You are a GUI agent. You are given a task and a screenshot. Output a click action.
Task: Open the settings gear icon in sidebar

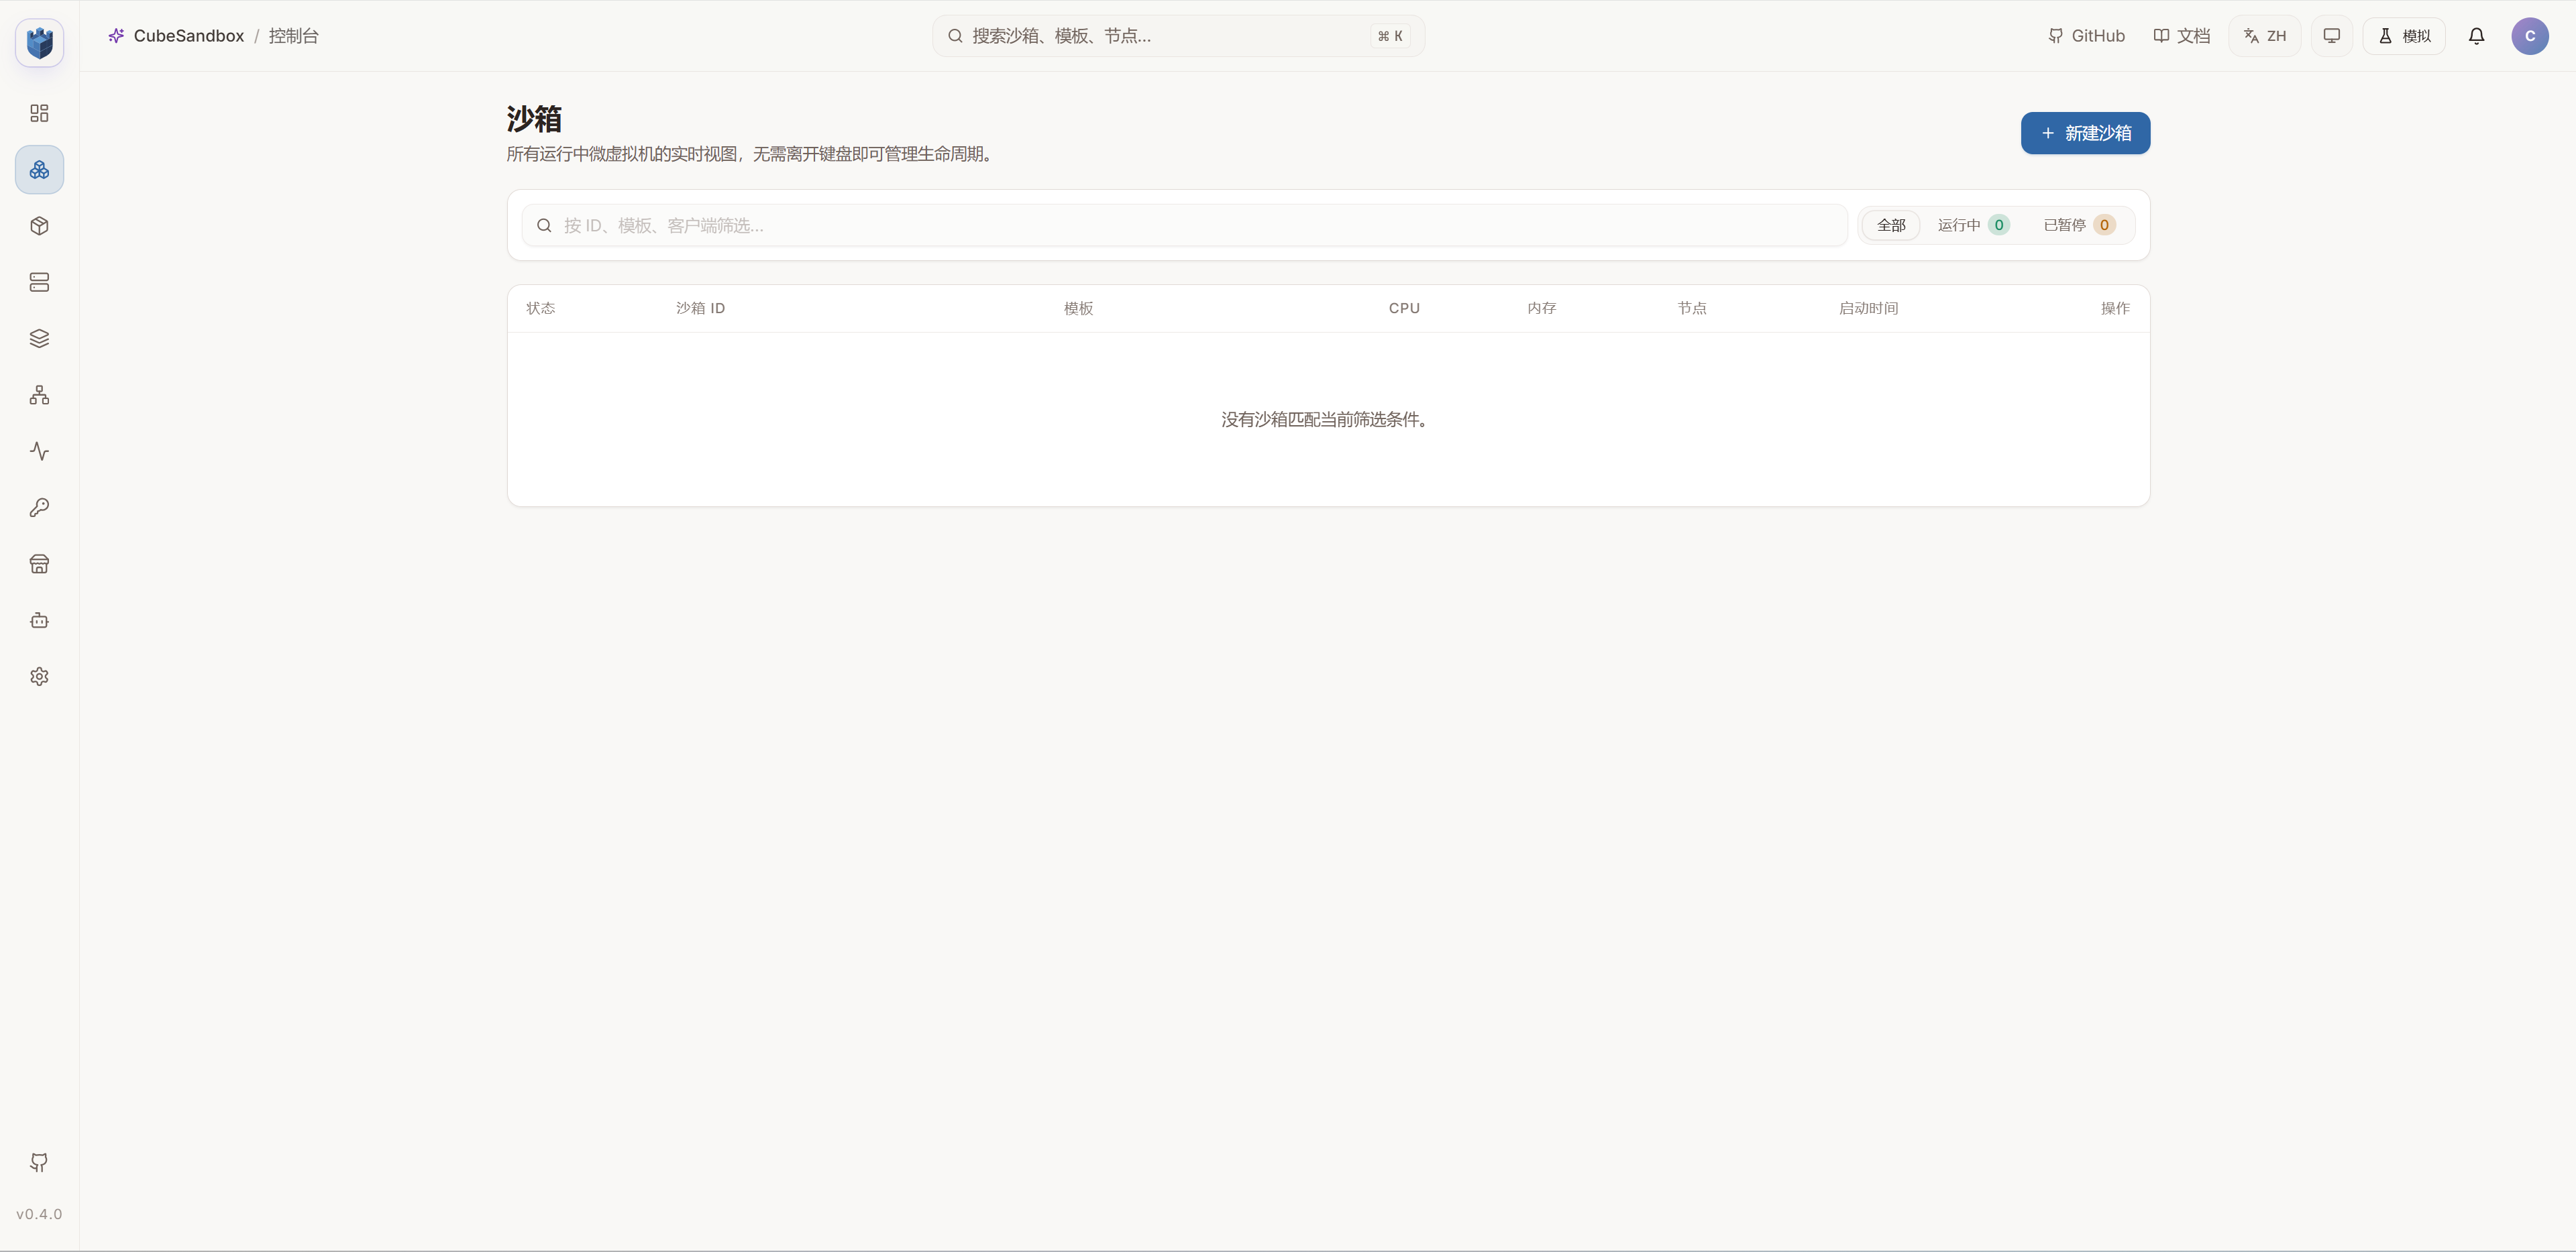[x=40, y=677]
